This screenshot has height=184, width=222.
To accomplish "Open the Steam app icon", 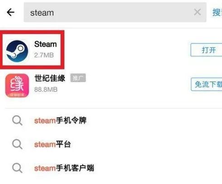I will point(17,51).
